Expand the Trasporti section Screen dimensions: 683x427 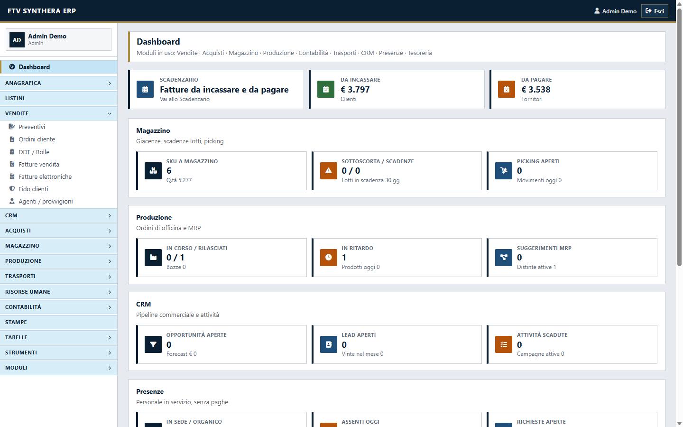pos(58,276)
